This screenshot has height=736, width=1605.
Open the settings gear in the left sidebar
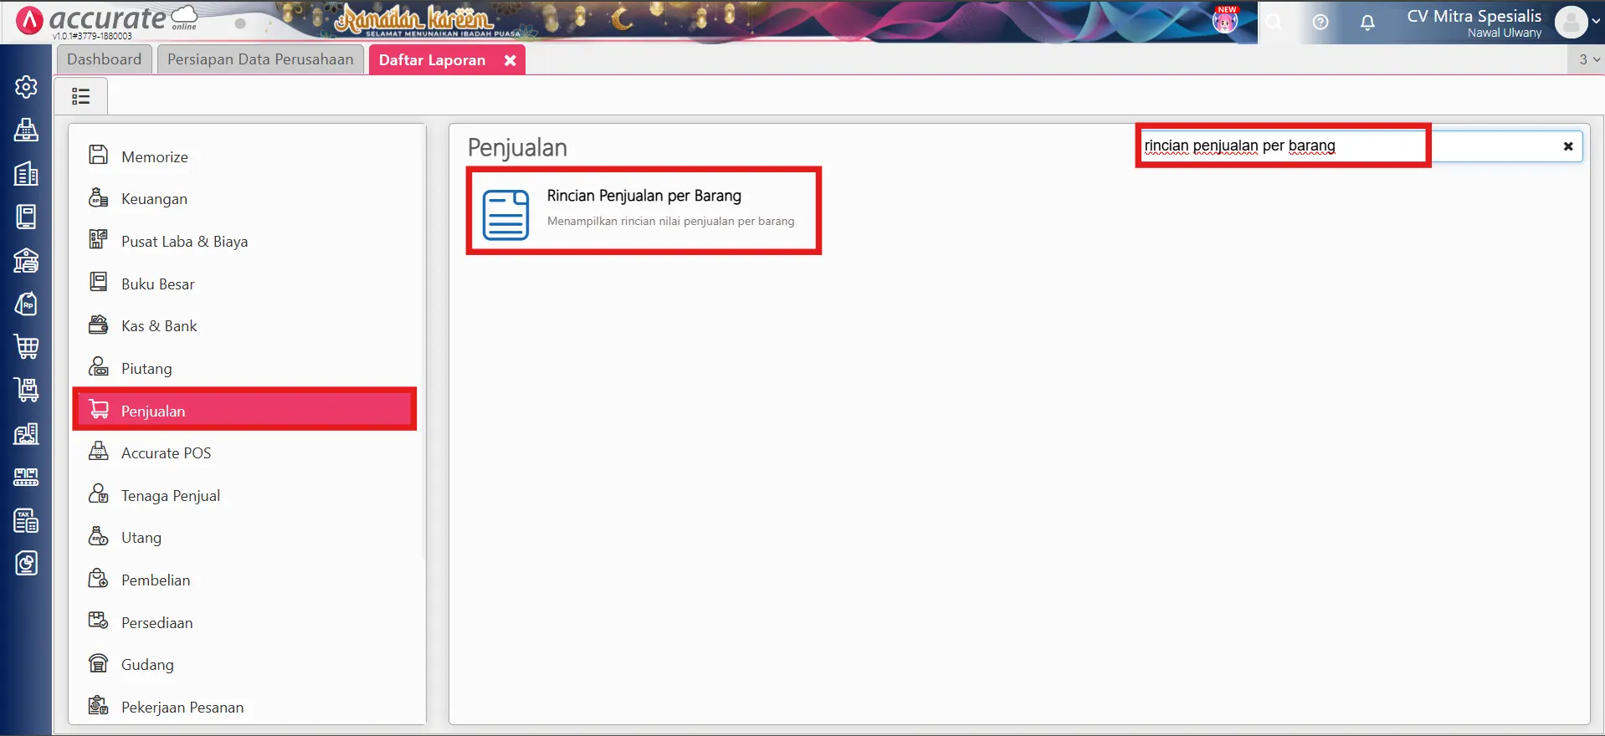pyautogui.click(x=26, y=87)
